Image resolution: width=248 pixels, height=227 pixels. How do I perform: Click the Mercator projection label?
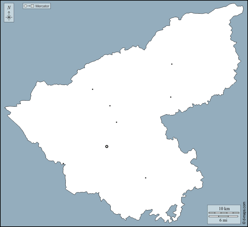point(42,6)
